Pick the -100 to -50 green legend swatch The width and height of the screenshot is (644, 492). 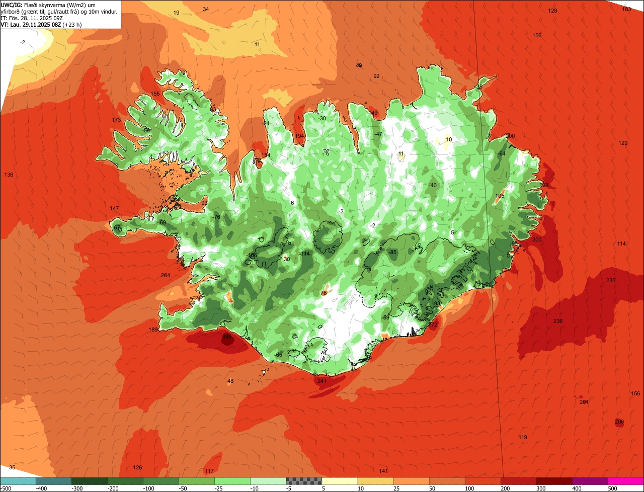pyautogui.click(x=161, y=481)
